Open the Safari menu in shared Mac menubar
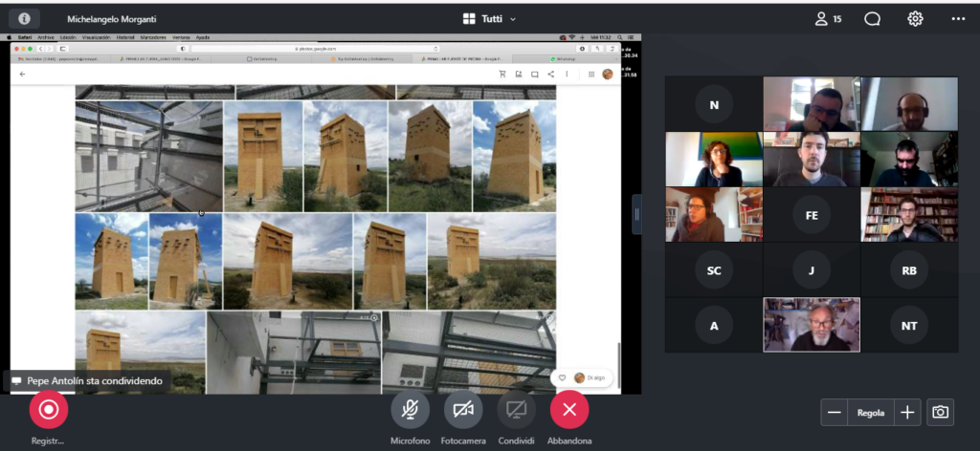Image resolution: width=980 pixels, height=451 pixels. 24,37
